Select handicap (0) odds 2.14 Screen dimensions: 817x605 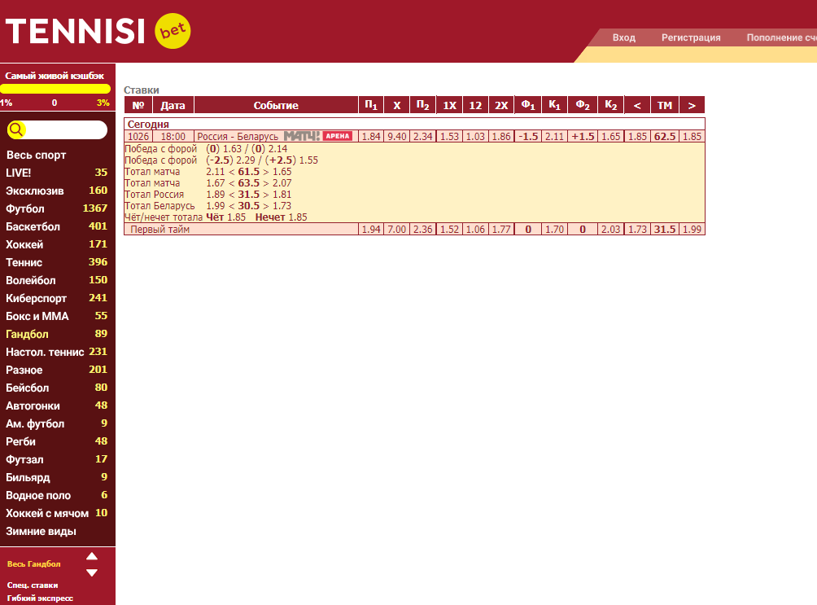tap(277, 149)
